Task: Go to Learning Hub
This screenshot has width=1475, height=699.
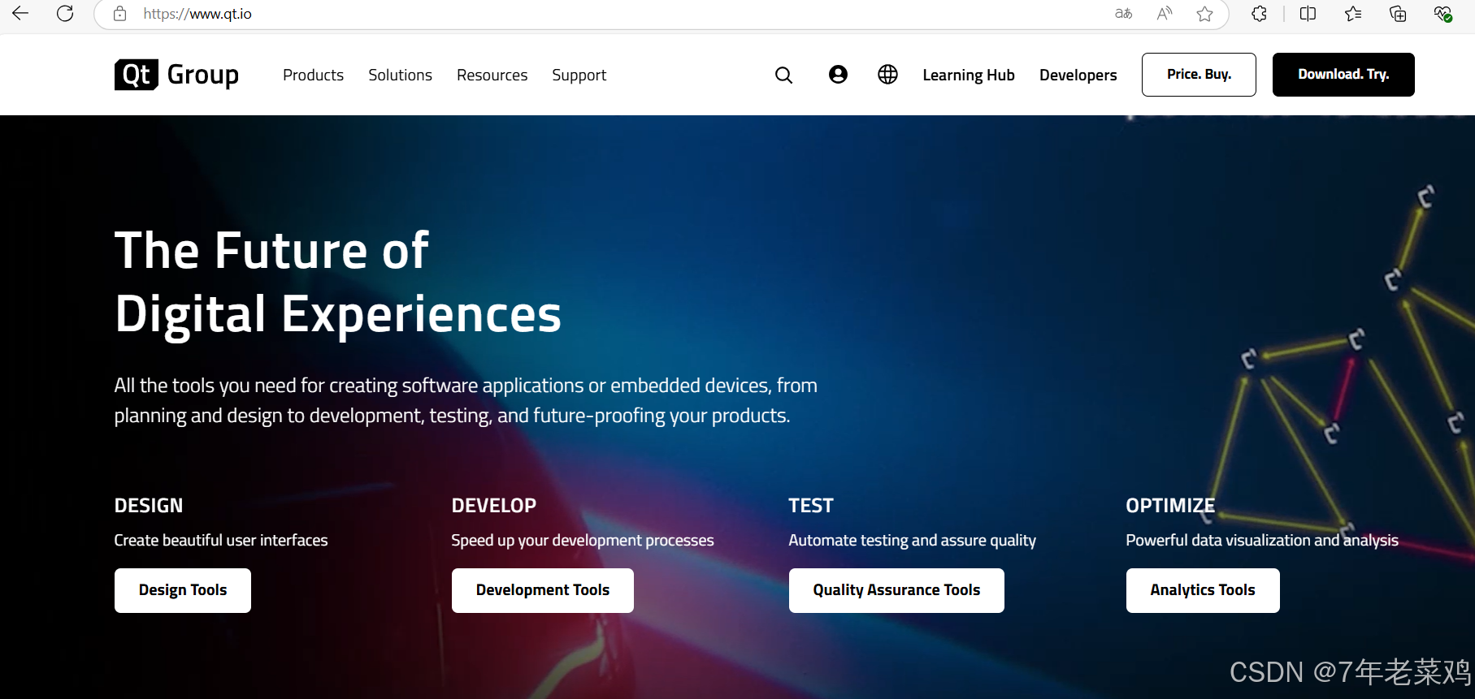Action: pos(969,75)
